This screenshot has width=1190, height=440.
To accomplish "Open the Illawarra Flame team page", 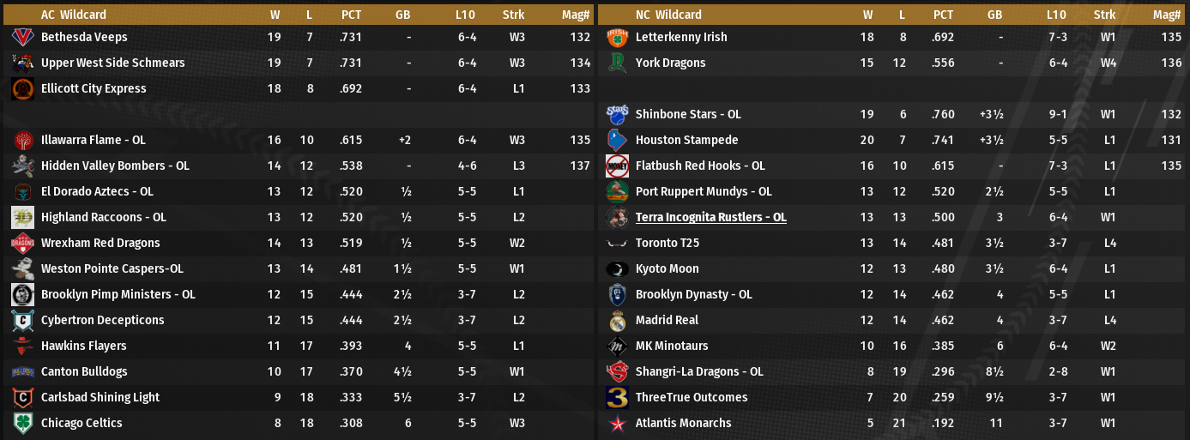I will (x=94, y=140).
